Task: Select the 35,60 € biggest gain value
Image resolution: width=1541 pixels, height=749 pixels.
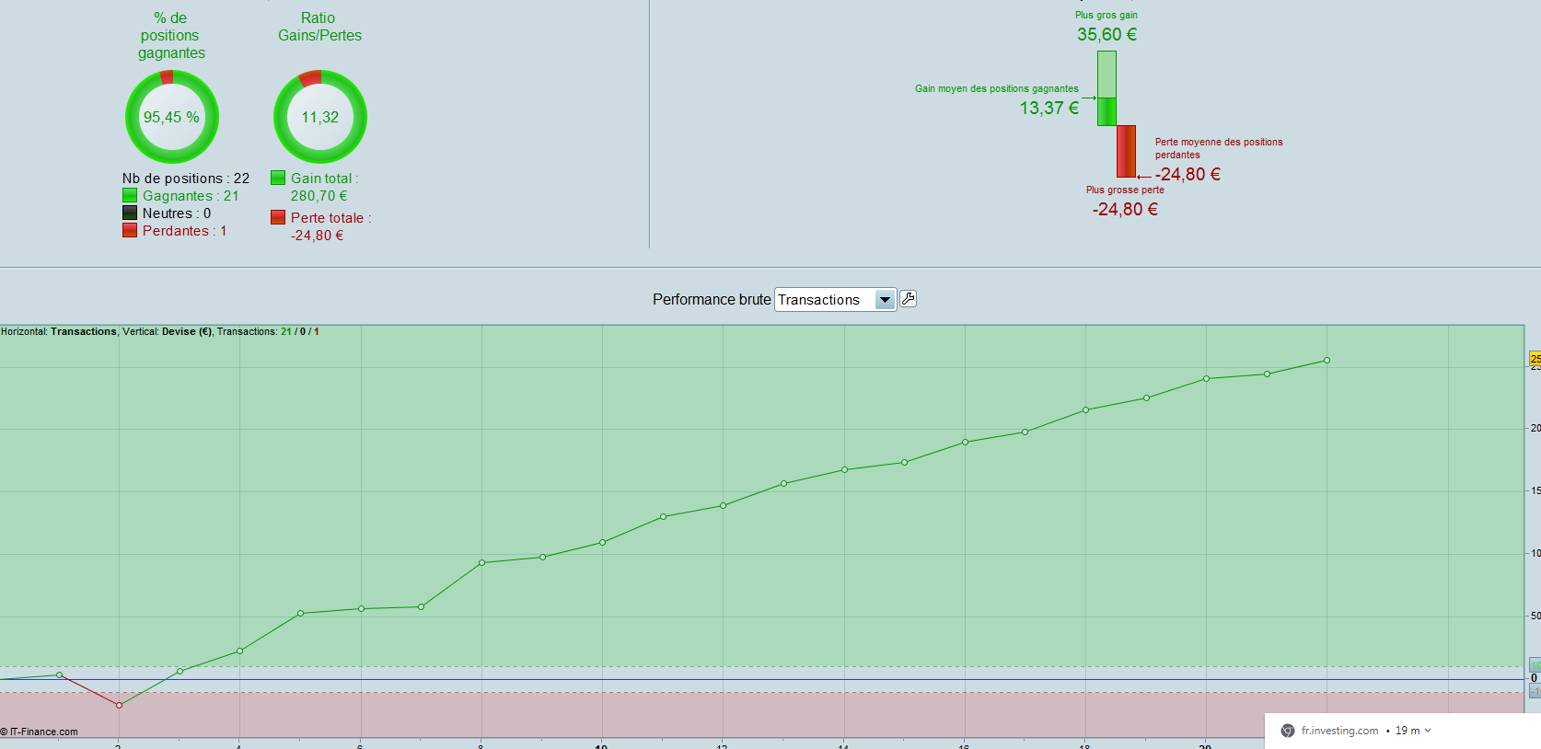Action: [1107, 34]
